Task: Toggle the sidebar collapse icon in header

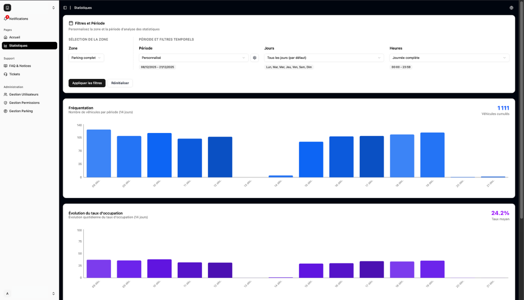Action: [x=65, y=7]
